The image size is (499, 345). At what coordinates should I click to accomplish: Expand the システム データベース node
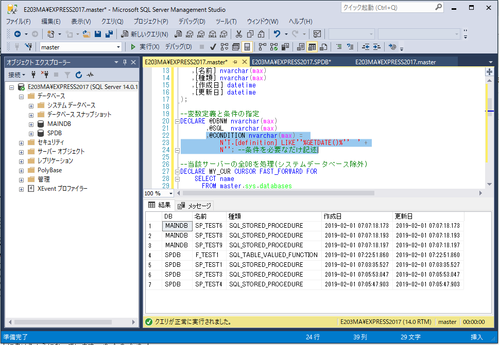pos(31,106)
